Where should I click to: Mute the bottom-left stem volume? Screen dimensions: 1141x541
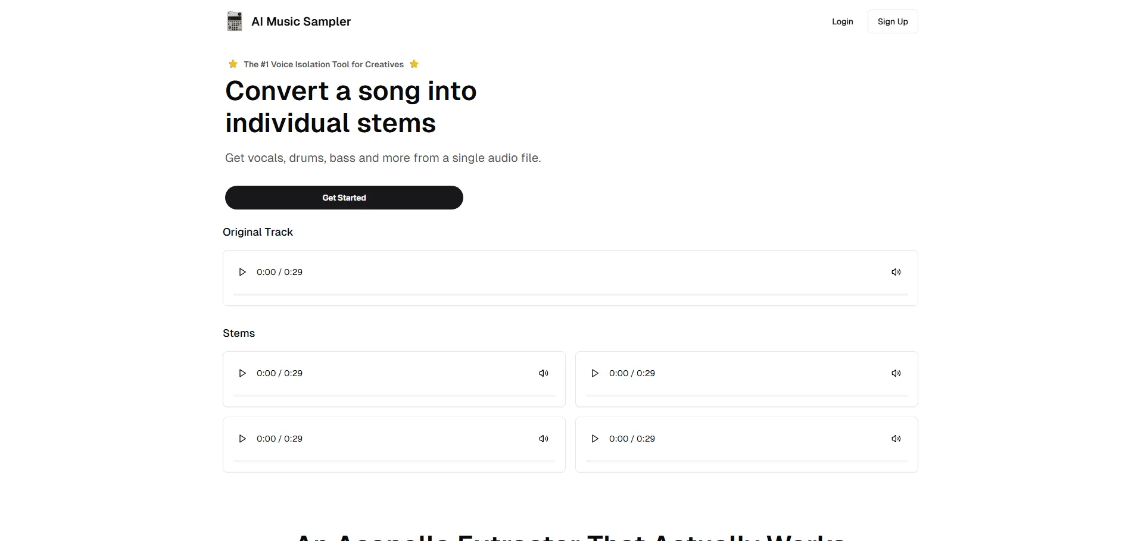click(543, 439)
